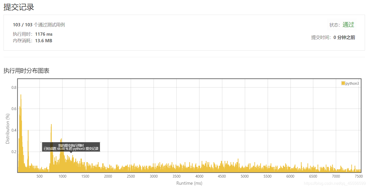Click the 0.6 y-axis tick label
The width and height of the screenshot is (368, 188).
(14, 109)
